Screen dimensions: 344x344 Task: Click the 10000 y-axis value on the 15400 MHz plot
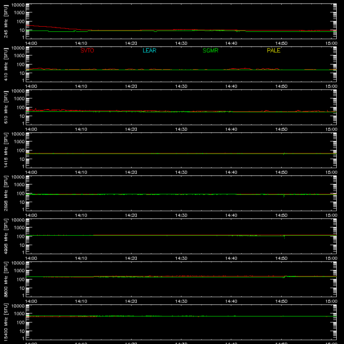(18, 306)
